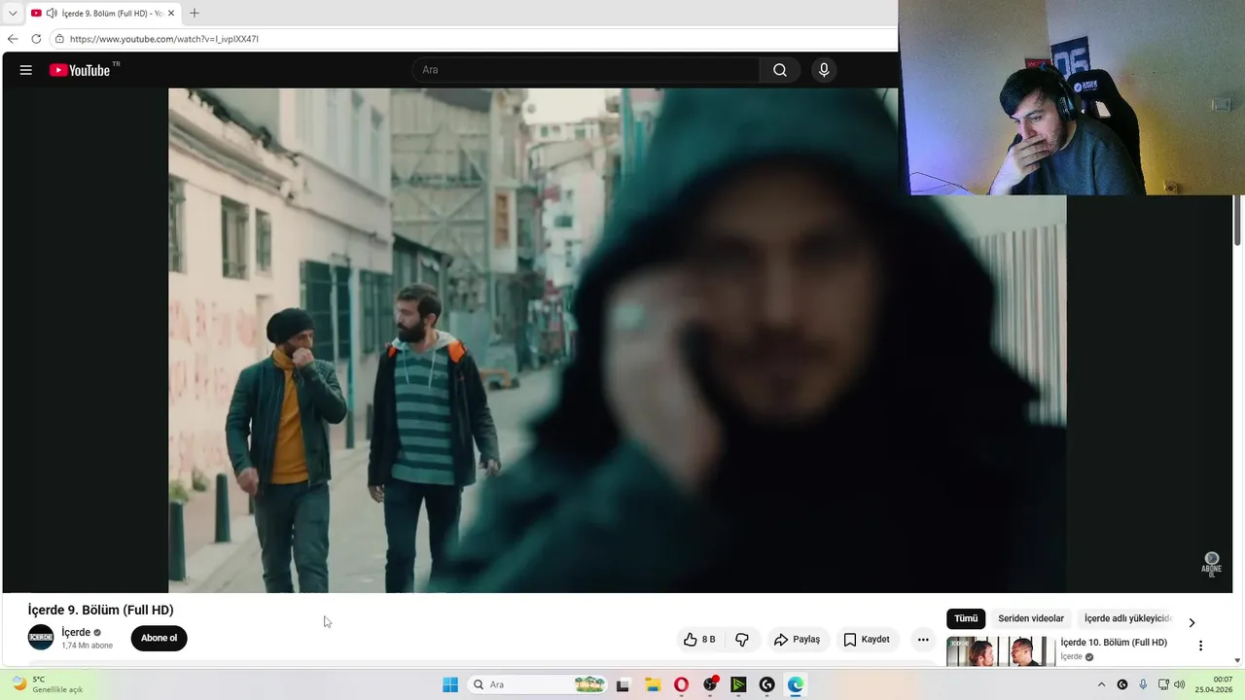1245x700 pixels.
Task: Click the page vertical scrollbar thumb
Action: point(1237,220)
